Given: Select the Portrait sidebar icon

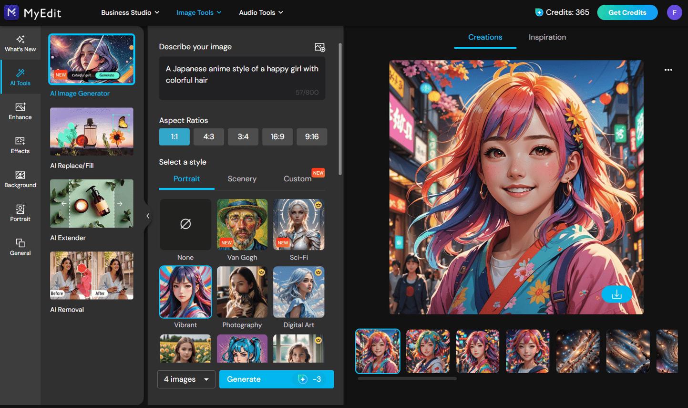Looking at the screenshot, I should click(20, 213).
